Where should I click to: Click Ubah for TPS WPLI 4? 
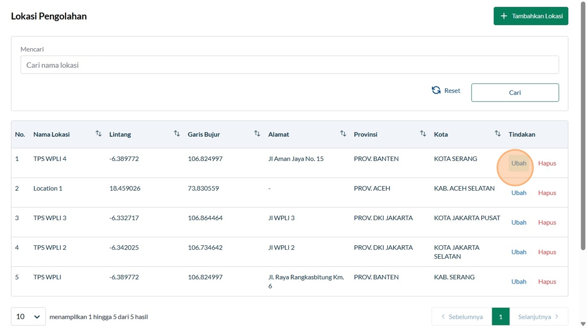point(519,163)
